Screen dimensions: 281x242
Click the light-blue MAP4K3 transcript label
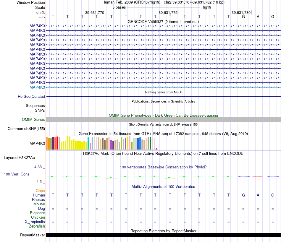37,87
